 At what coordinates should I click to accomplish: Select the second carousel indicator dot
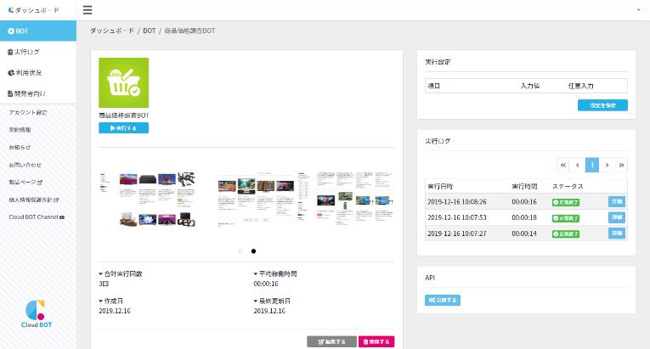(x=253, y=251)
